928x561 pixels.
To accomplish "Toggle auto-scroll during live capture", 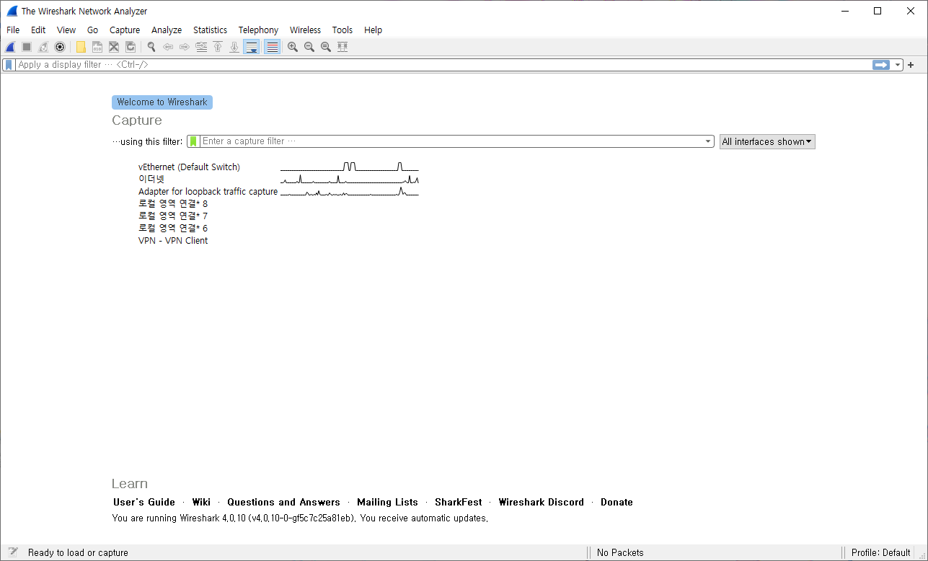I will (251, 47).
